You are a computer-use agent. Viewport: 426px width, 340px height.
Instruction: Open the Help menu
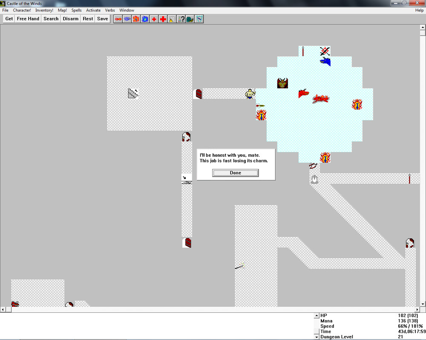419,10
